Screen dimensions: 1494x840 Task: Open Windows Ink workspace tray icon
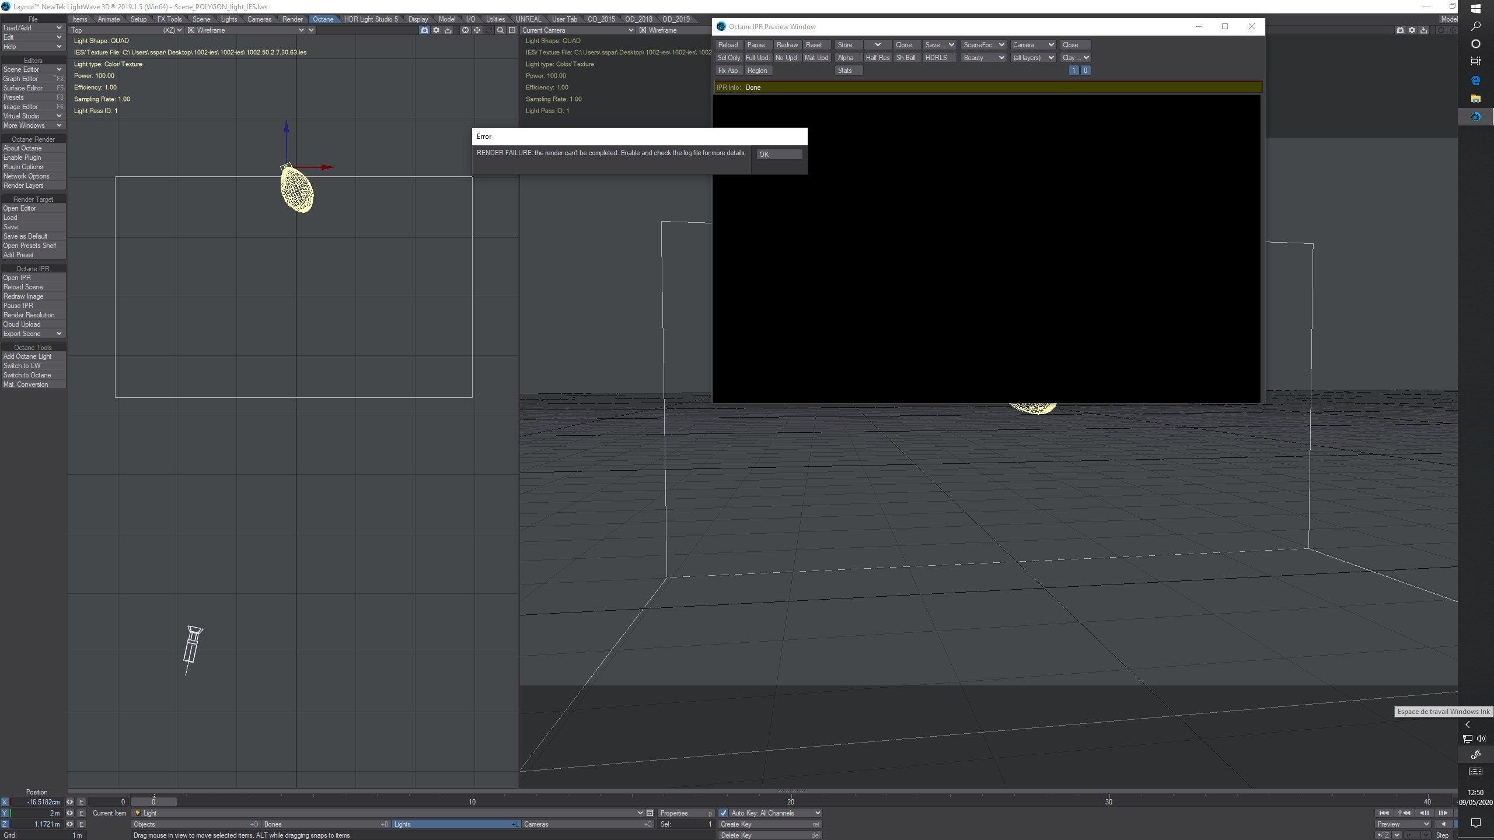[1475, 754]
